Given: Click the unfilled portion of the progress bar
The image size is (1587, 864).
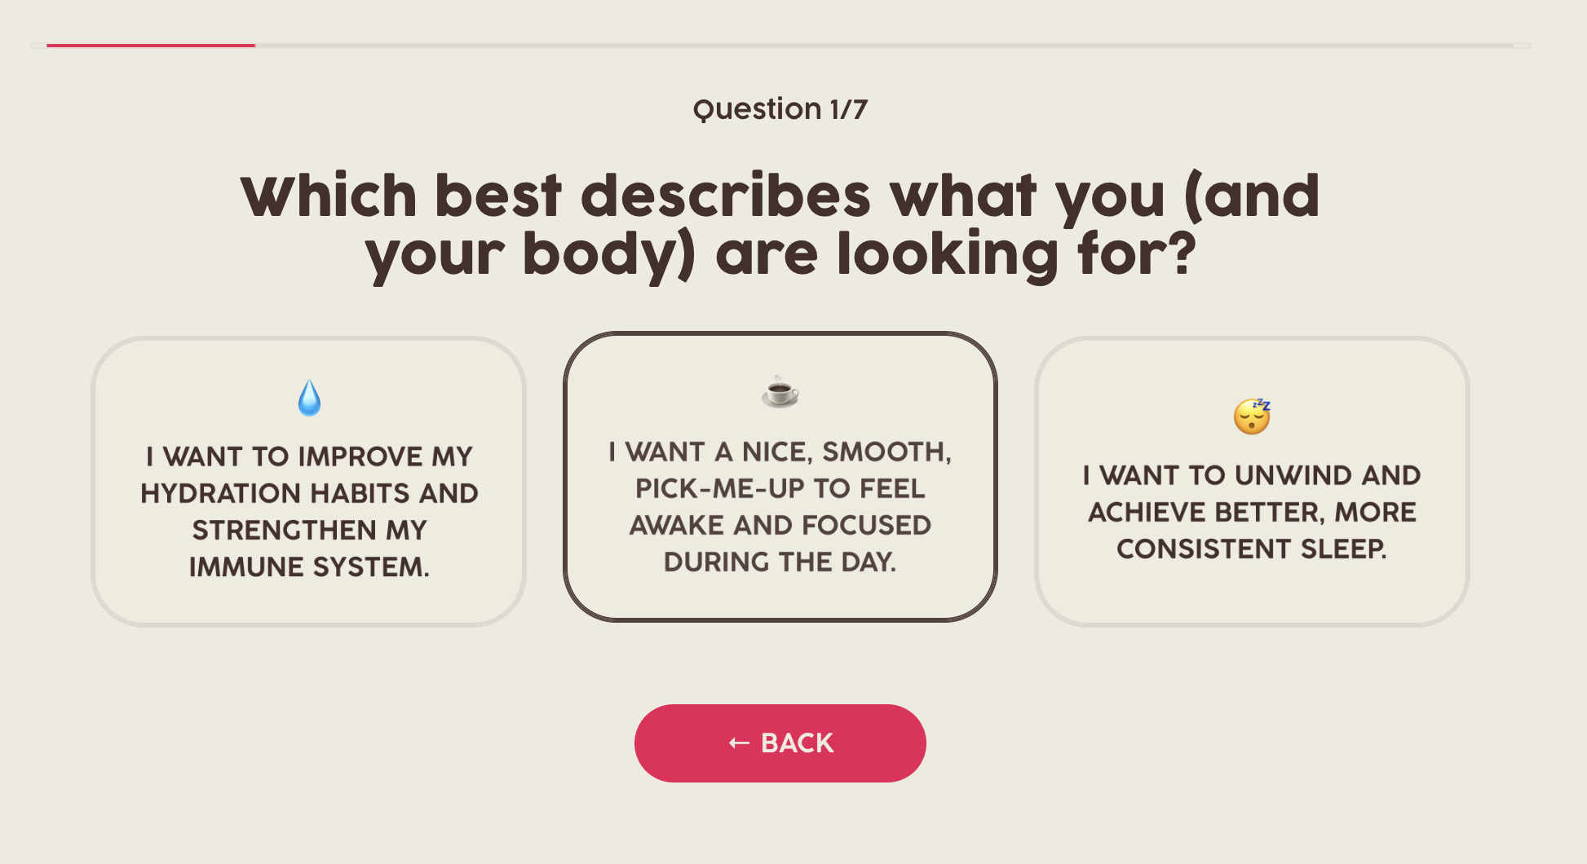Looking at the screenshot, I should pyautogui.click(x=897, y=46).
